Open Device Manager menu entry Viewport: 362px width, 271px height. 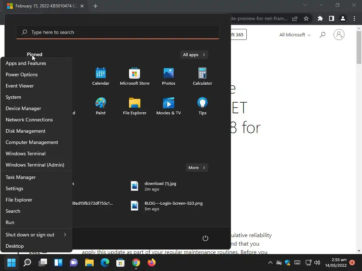(36, 108)
